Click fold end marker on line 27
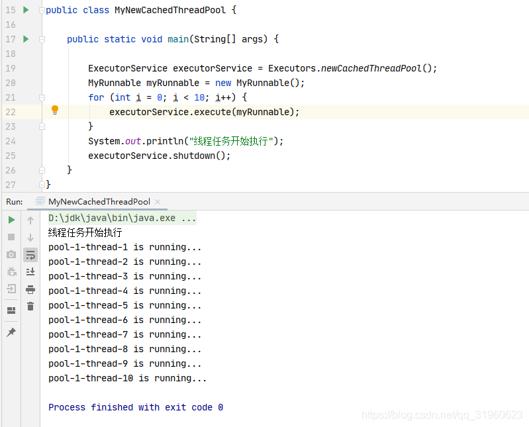Viewport: 529px width, 427px height. (x=42, y=184)
